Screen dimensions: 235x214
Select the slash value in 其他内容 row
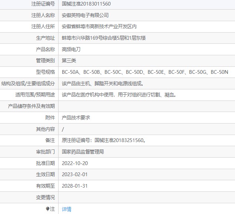[x=63, y=129]
